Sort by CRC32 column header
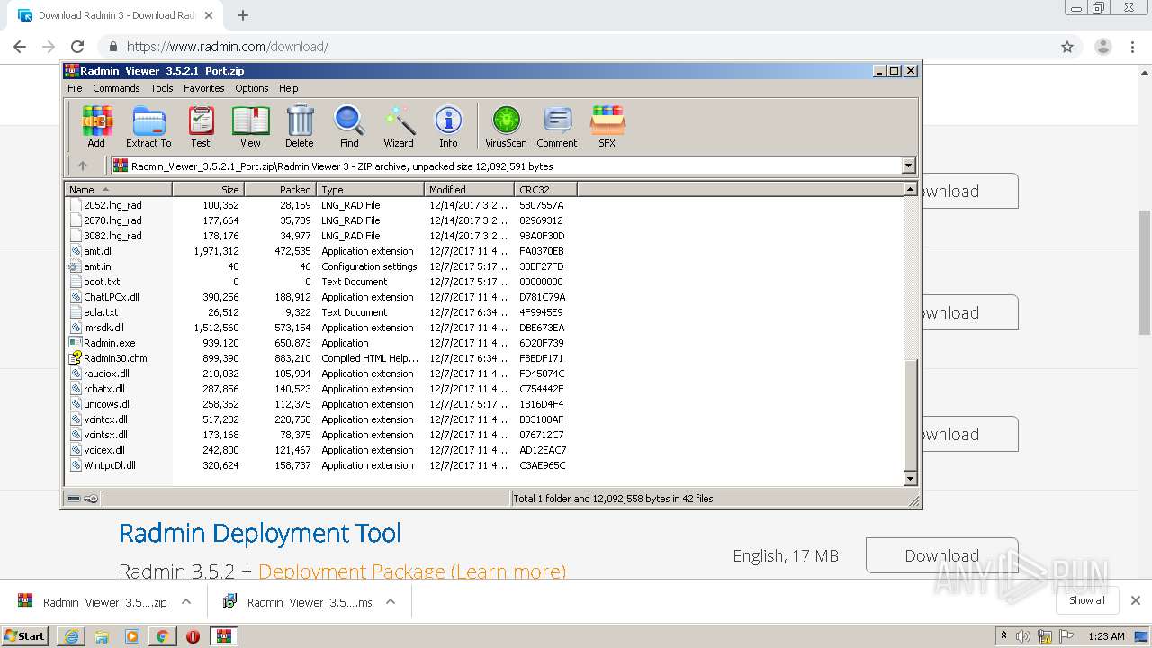The image size is (1152, 648). [545, 189]
